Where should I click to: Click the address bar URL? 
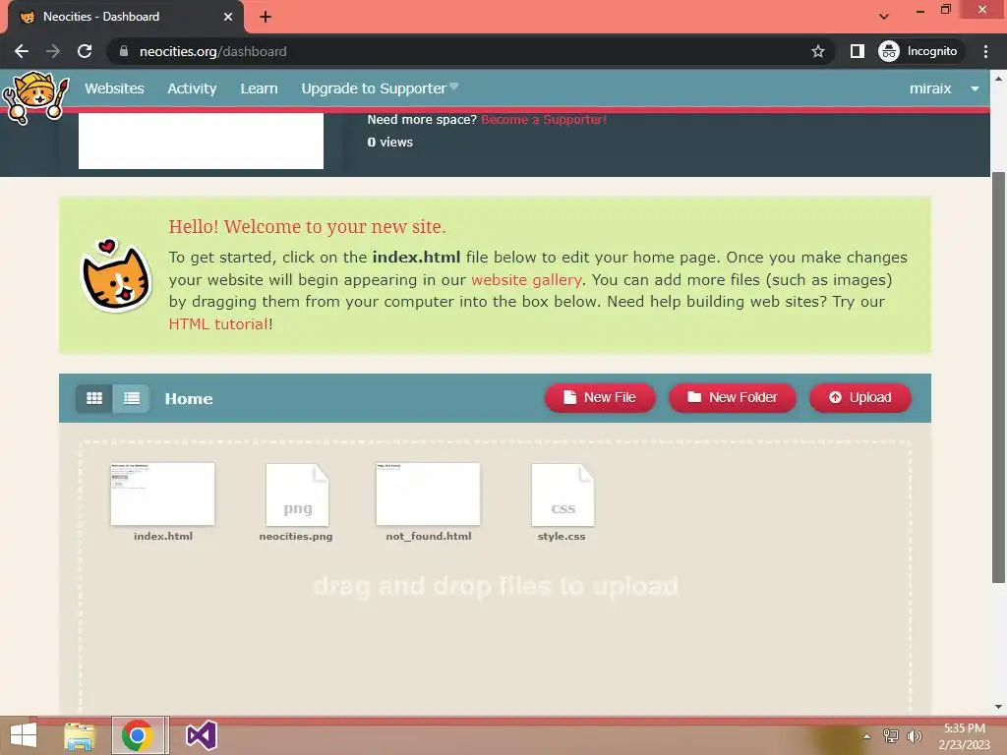(213, 51)
